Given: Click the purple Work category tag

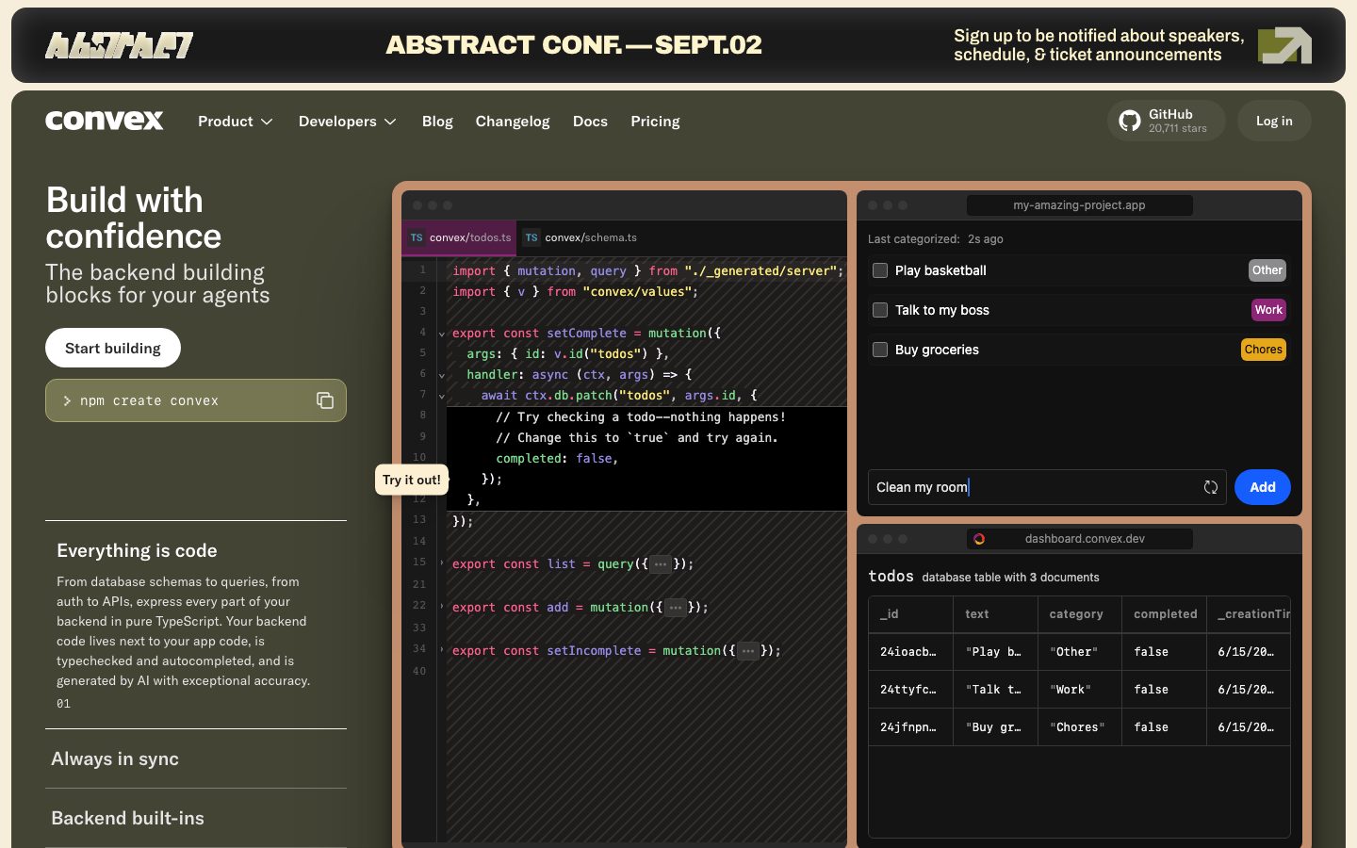Looking at the screenshot, I should pyautogui.click(x=1268, y=310).
